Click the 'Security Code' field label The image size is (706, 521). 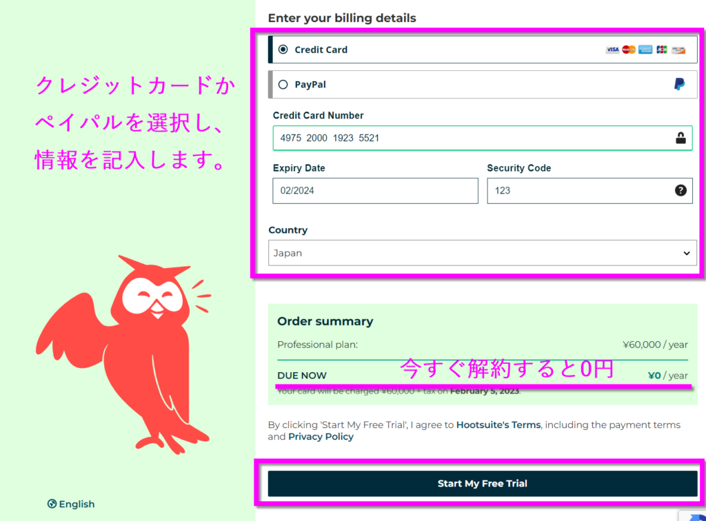[518, 168]
